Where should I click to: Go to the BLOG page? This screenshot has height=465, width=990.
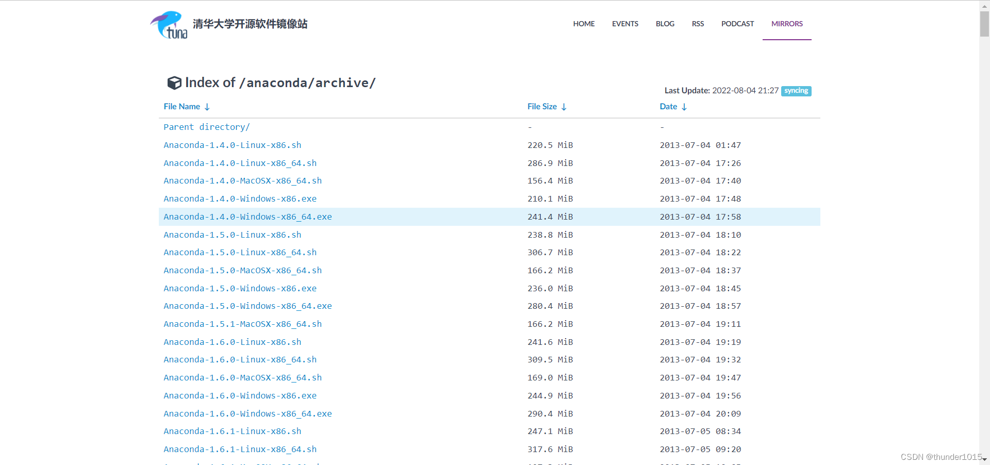coord(665,24)
